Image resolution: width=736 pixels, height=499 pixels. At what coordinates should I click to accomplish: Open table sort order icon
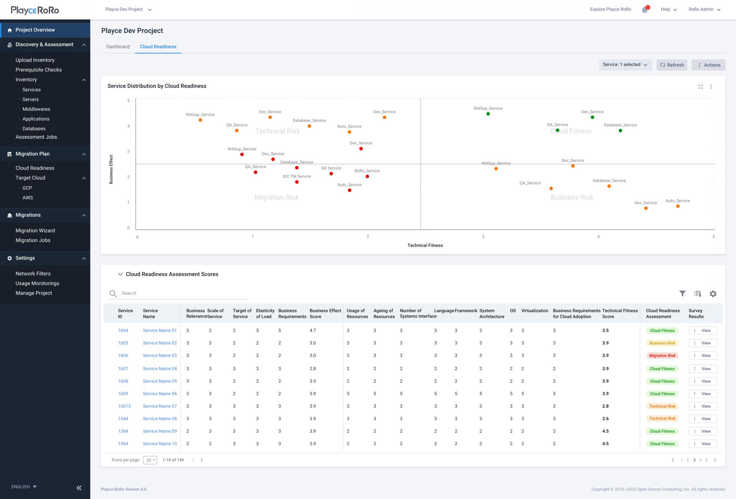click(x=697, y=293)
